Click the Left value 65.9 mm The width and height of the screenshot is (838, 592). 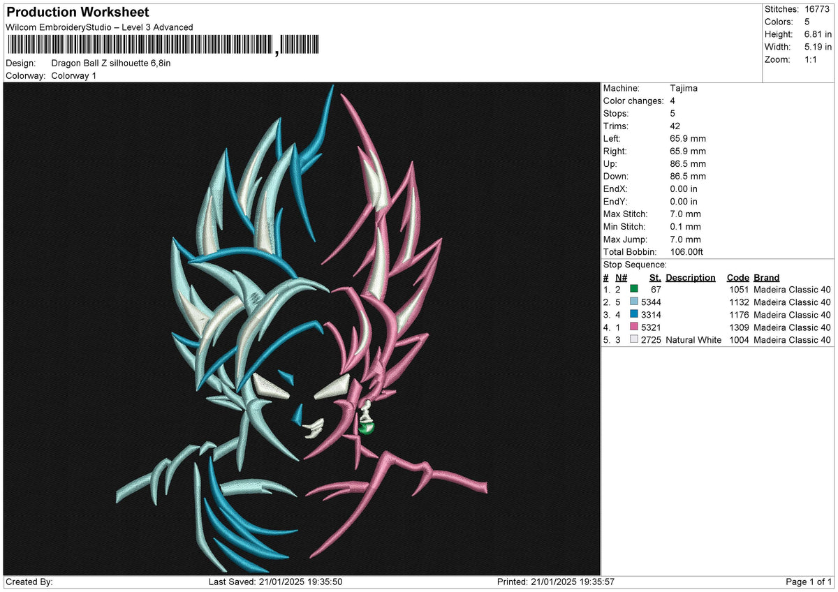point(688,138)
